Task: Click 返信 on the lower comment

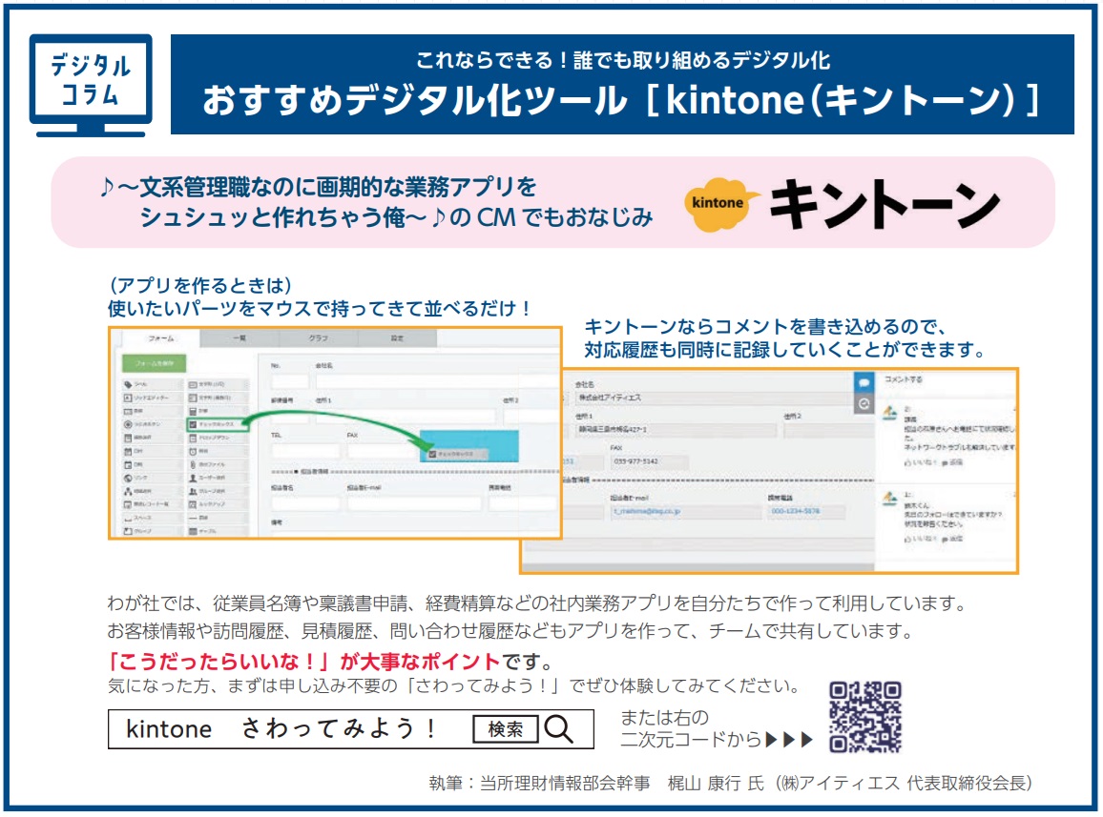Action: 951,539
